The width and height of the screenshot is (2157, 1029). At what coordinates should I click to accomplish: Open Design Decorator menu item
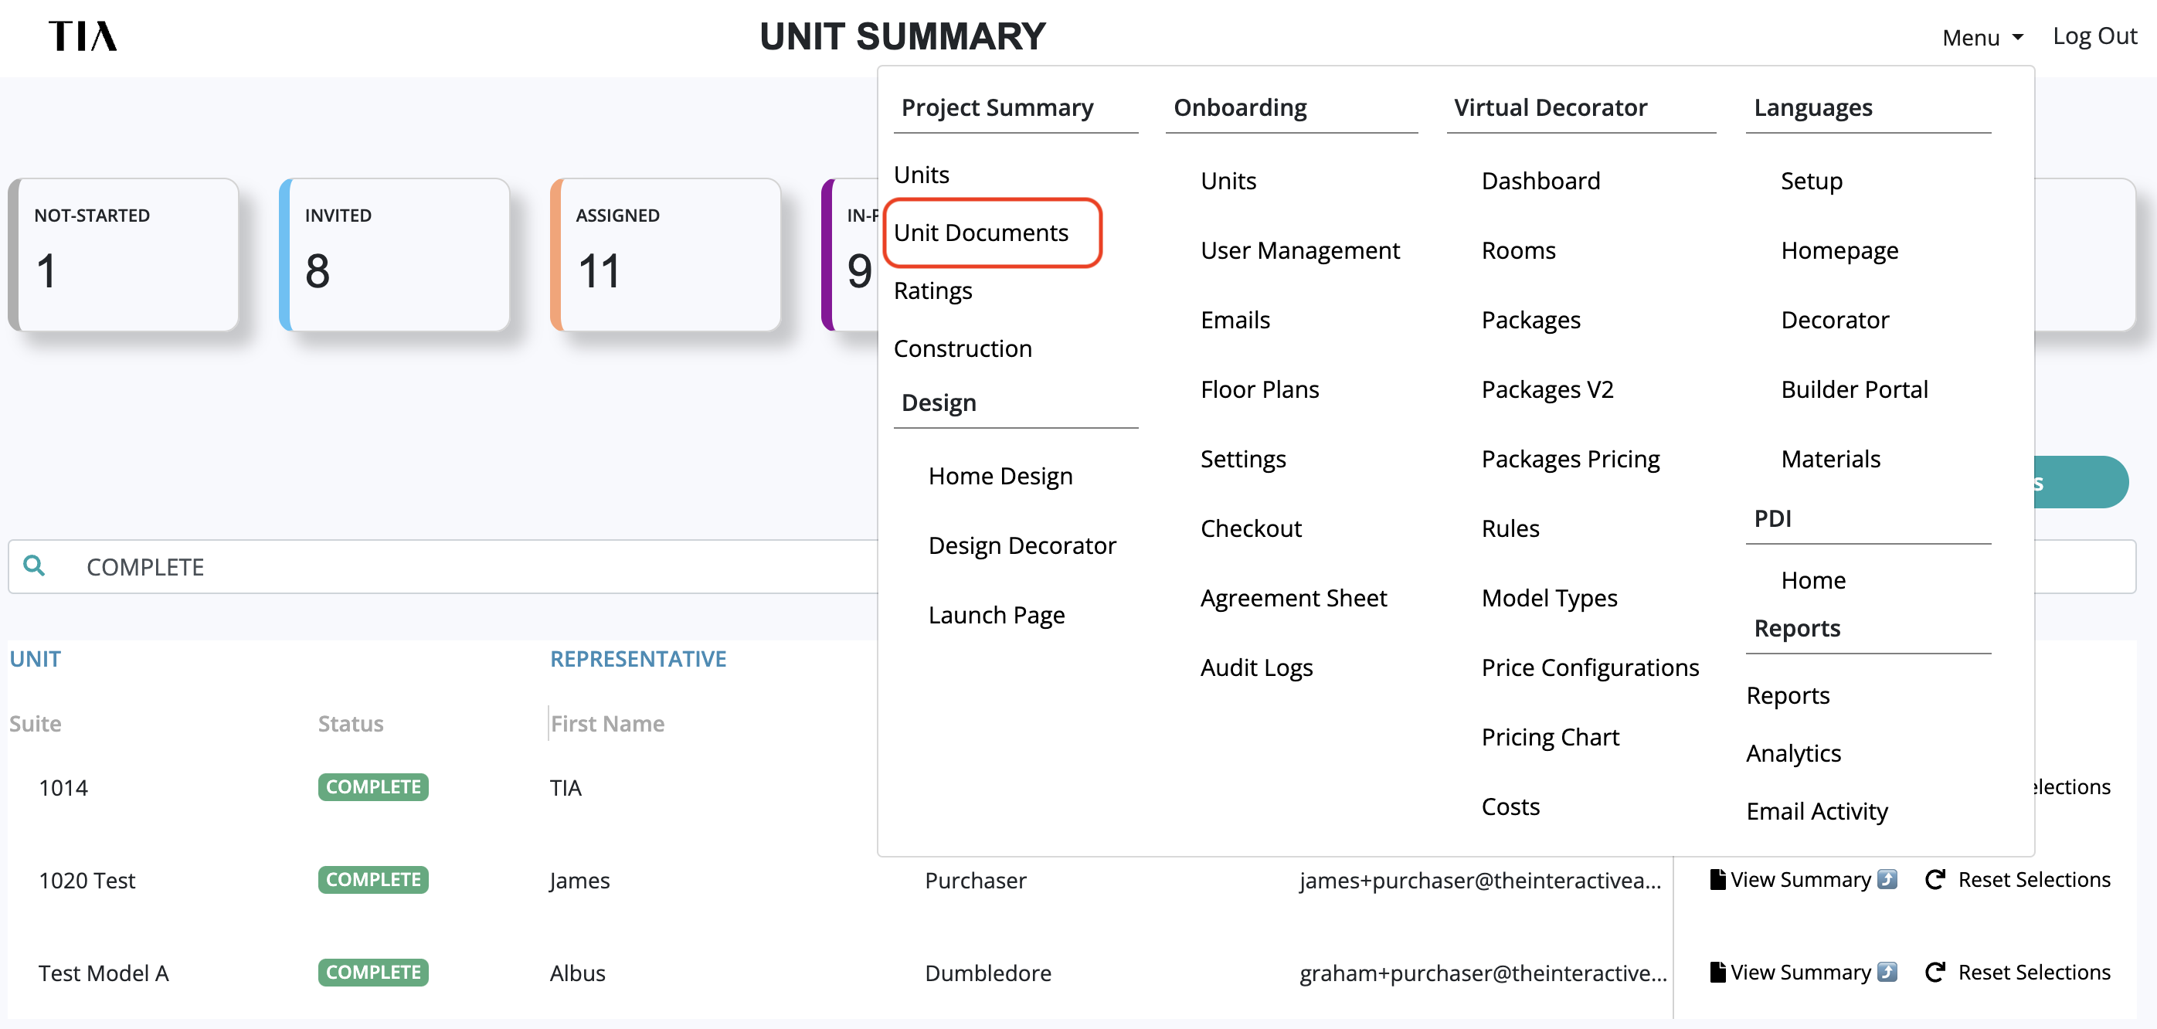(1021, 546)
